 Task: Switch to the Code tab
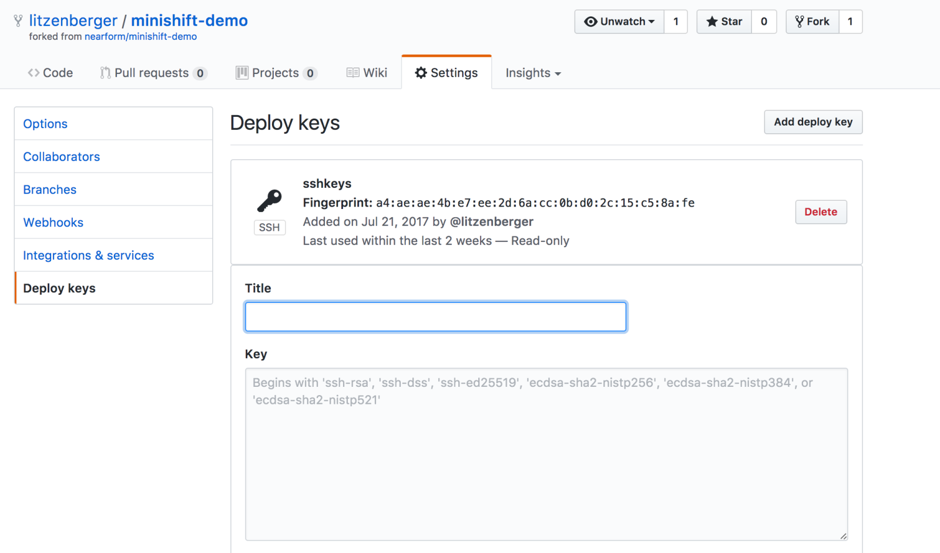tap(51, 73)
